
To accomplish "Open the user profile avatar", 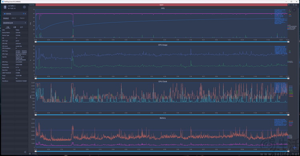I will pyautogui.click(x=5, y=7).
